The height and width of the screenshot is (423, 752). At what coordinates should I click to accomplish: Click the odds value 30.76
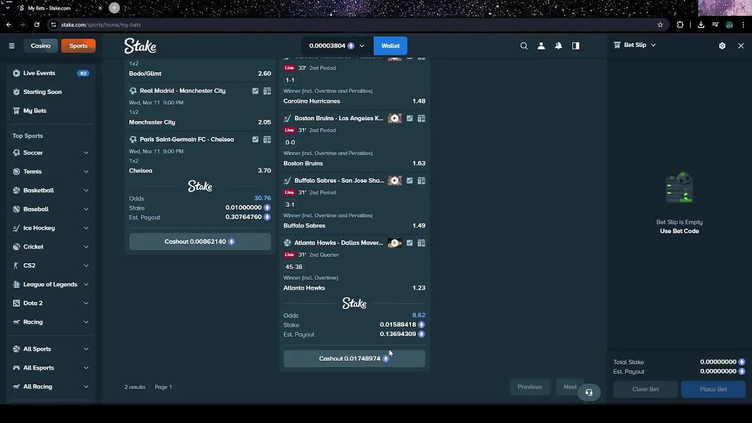tap(263, 199)
